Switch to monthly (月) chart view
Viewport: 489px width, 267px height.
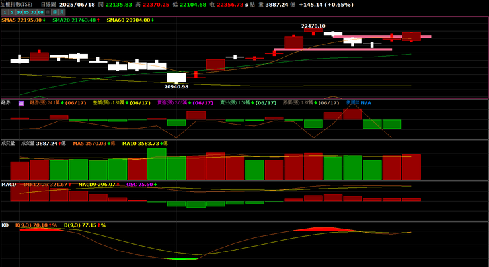[x=61, y=12]
